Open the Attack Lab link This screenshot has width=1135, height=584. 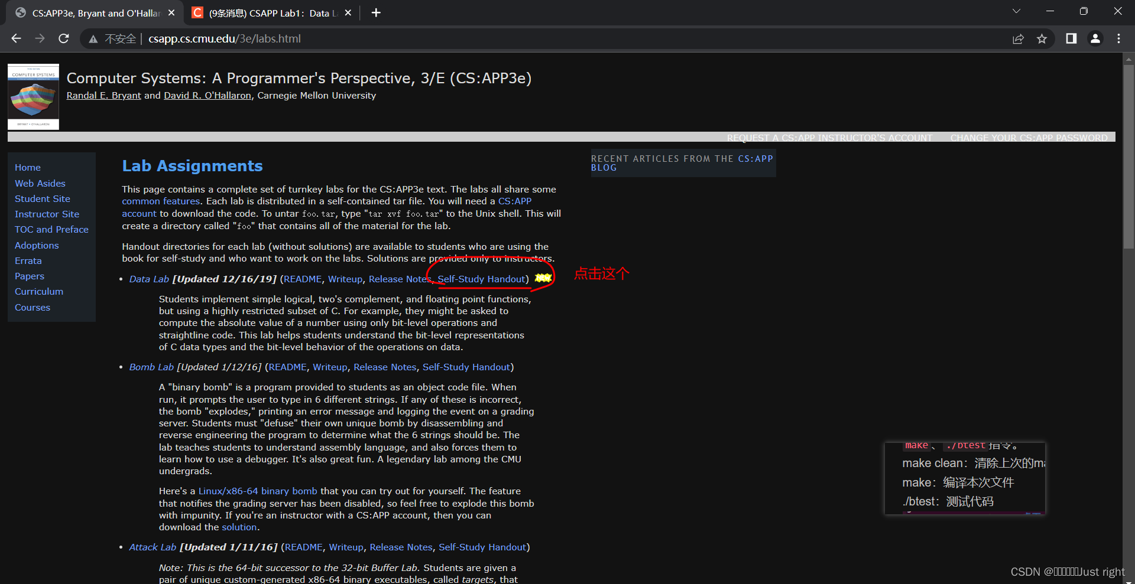153,547
